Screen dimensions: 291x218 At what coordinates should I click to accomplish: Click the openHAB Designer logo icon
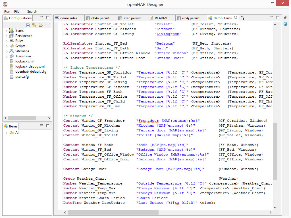click(5, 4)
